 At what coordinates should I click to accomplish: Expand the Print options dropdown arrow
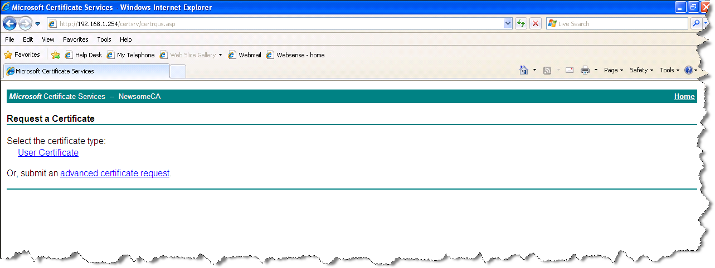pyautogui.click(x=596, y=70)
